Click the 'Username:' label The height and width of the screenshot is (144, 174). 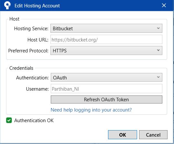(37, 89)
